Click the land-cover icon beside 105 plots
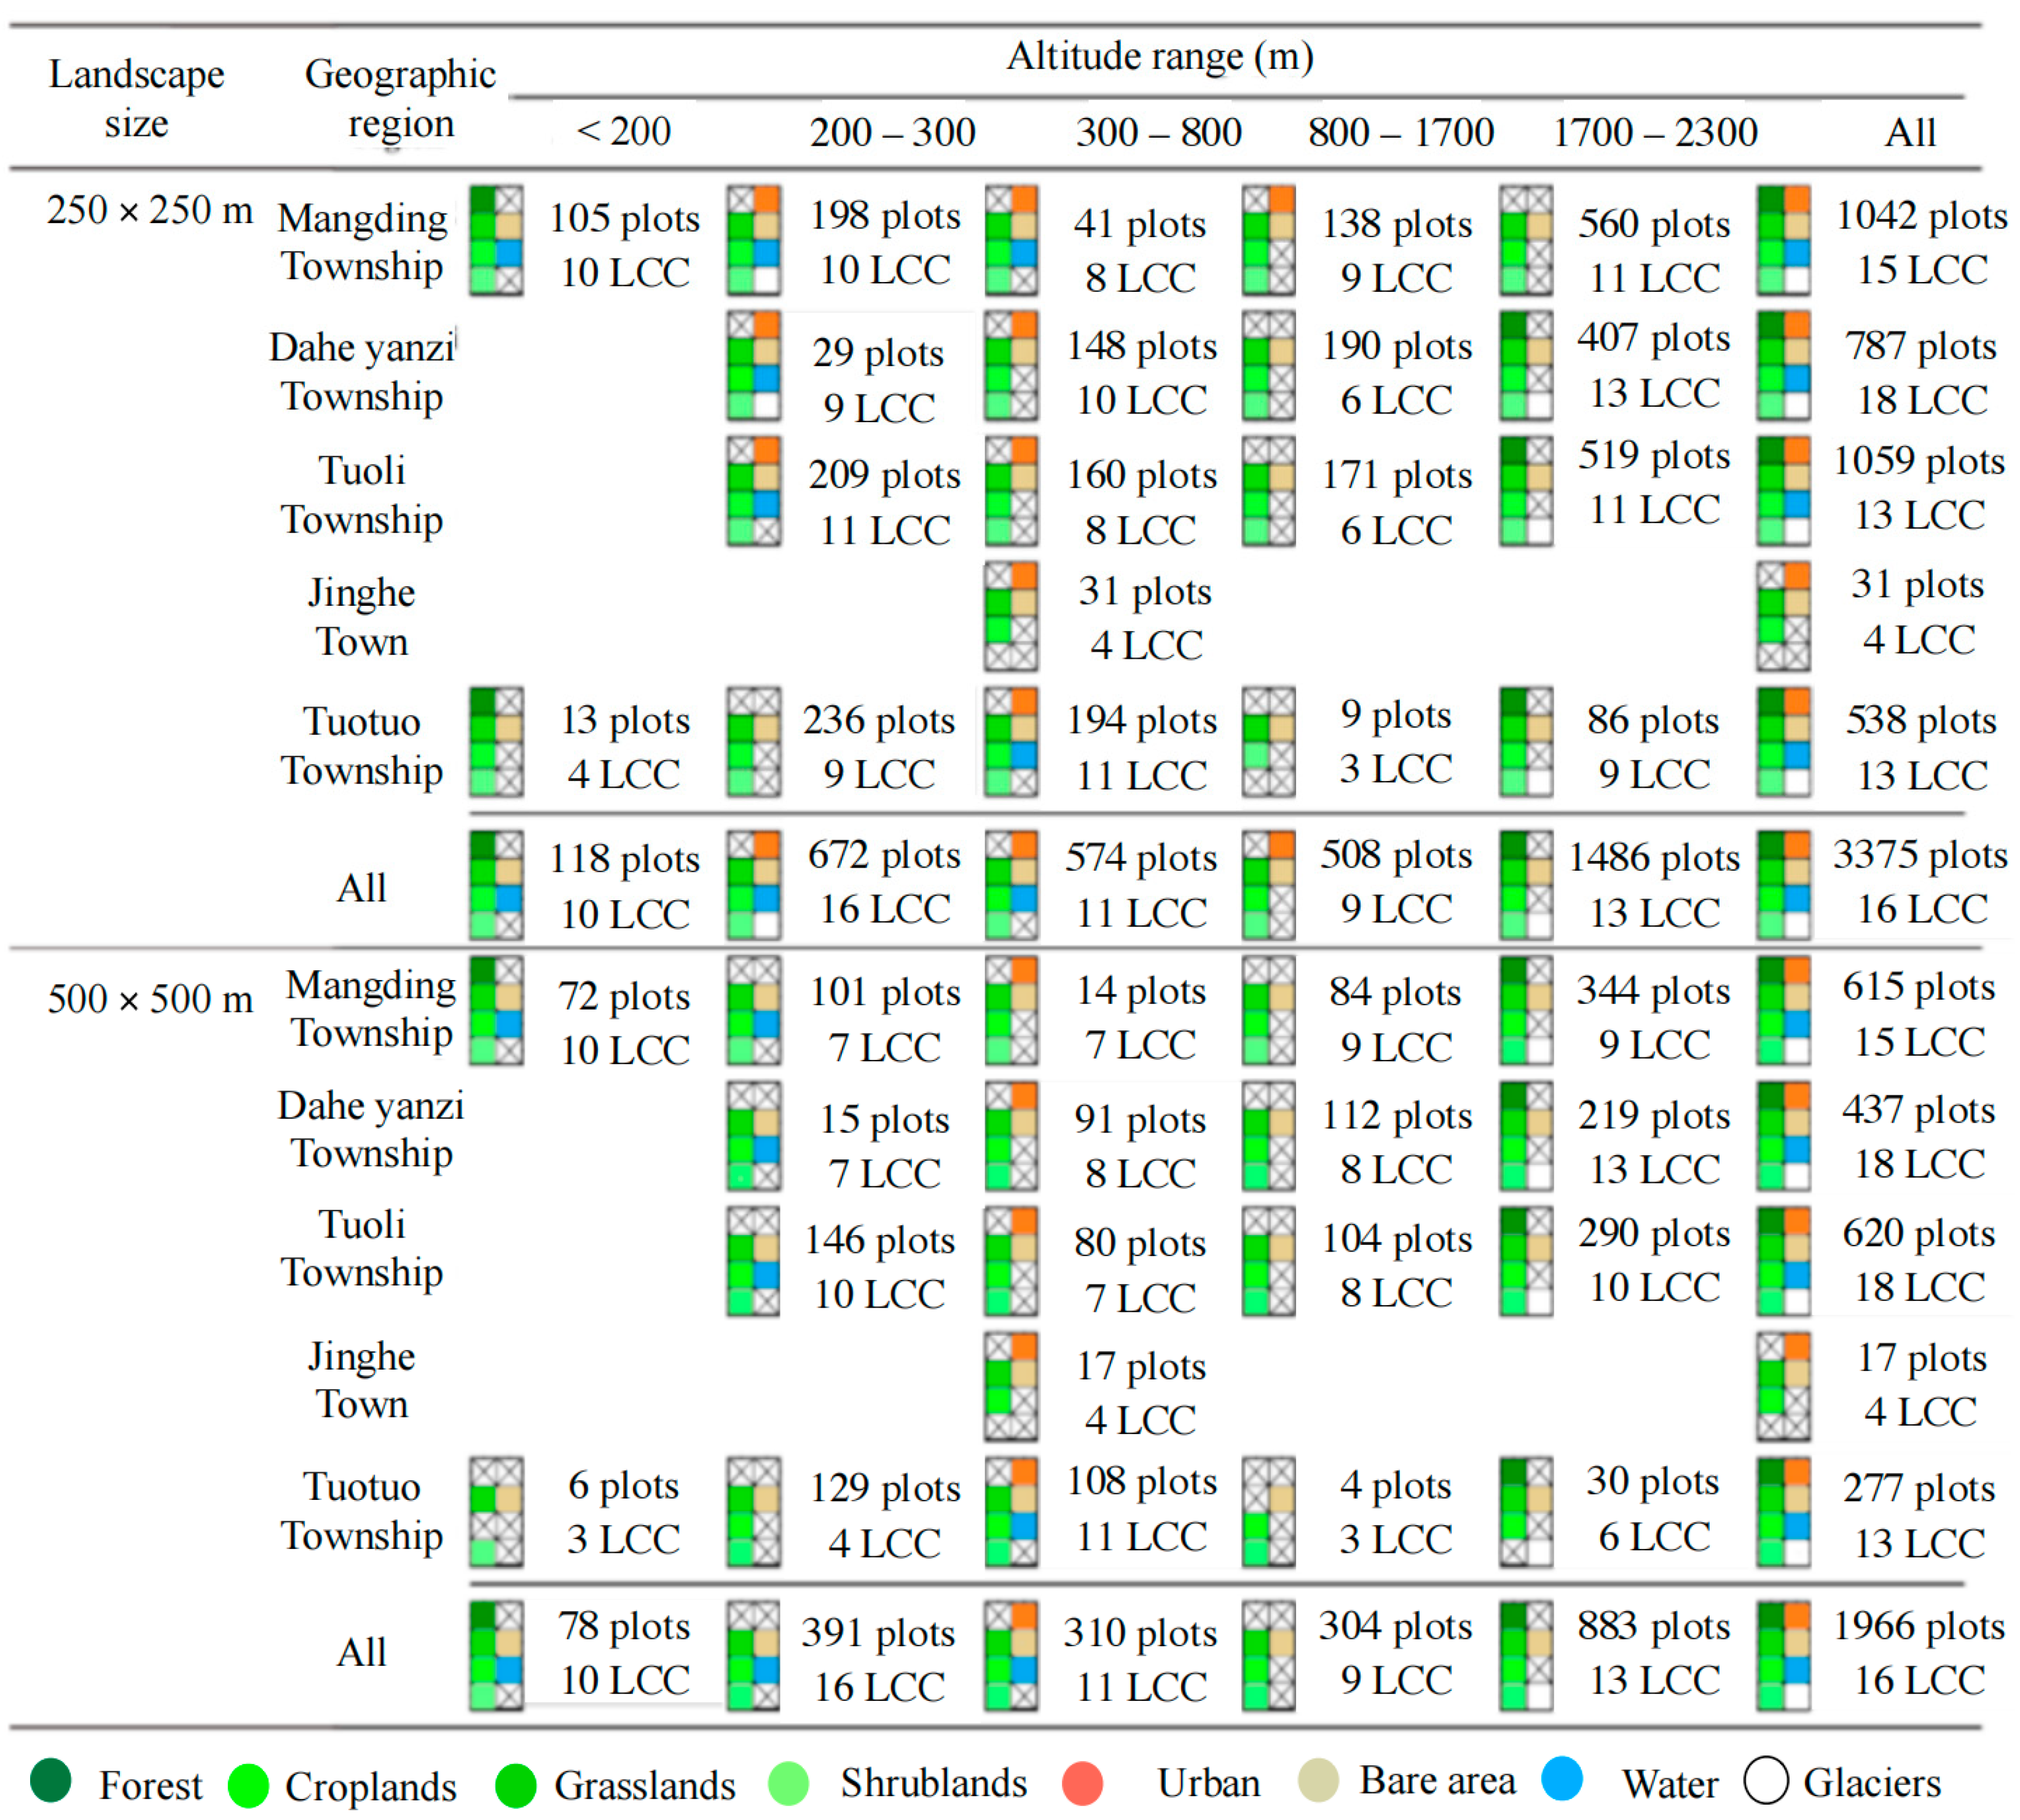This screenshot has width=2020, height=1820. pyautogui.click(x=496, y=240)
